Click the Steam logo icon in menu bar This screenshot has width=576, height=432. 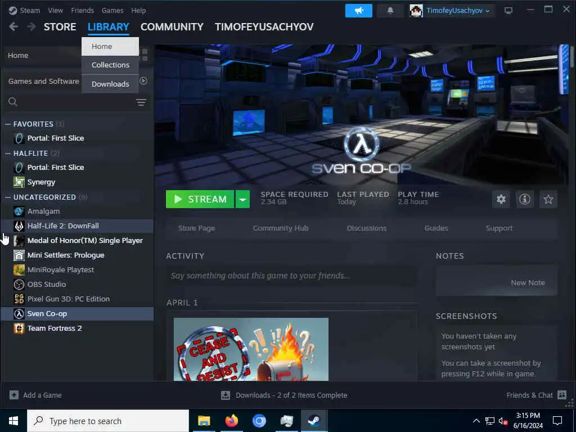[13, 10]
